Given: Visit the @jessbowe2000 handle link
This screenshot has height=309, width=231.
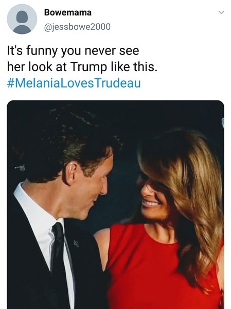Looking at the screenshot, I should coord(77,27).
